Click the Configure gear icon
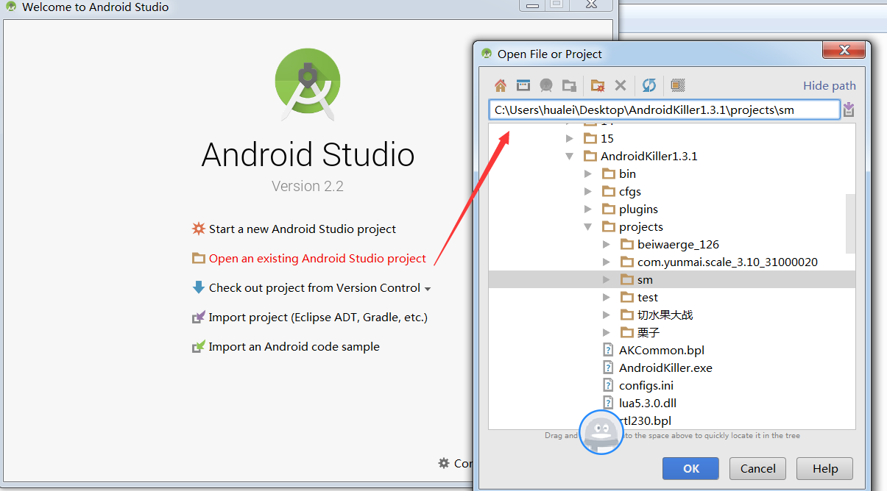 [444, 463]
